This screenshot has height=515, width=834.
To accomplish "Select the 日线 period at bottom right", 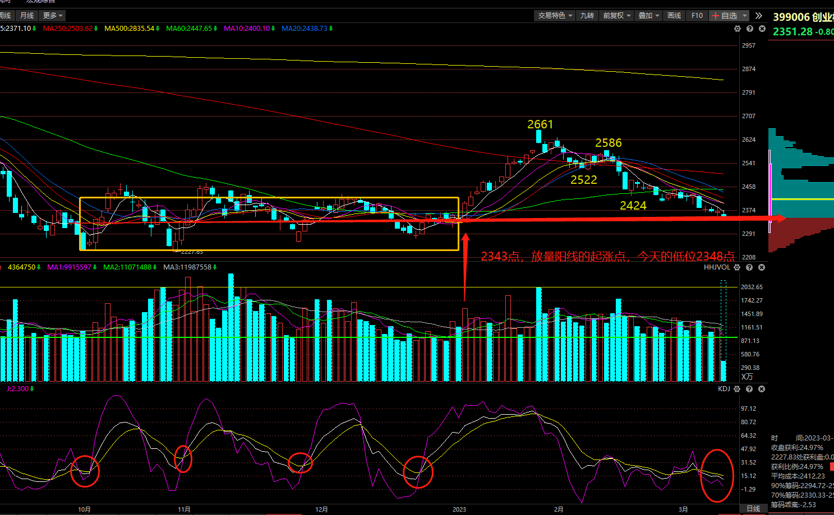I will tap(753, 509).
